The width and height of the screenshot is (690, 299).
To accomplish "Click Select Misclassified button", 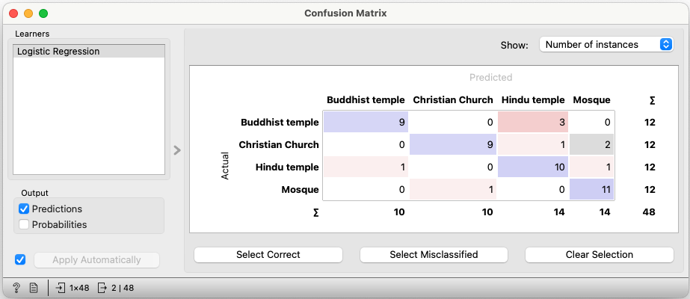I will point(434,255).
